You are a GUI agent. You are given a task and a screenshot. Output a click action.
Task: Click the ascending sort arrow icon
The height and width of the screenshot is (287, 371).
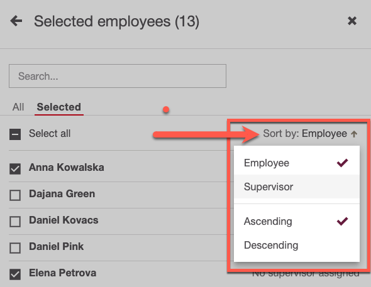coord(354,134)
